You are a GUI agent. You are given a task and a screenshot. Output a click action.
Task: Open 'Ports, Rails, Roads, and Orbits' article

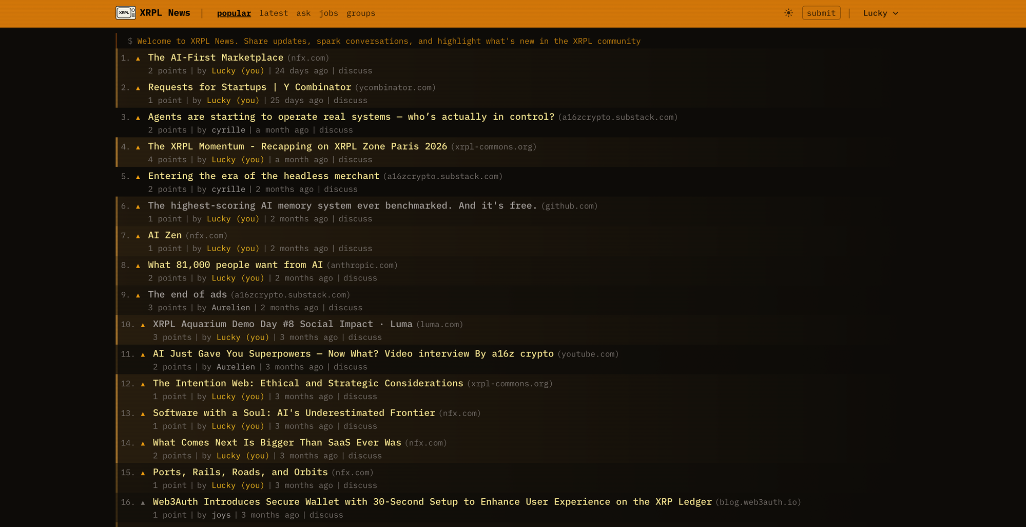(240, 472)
